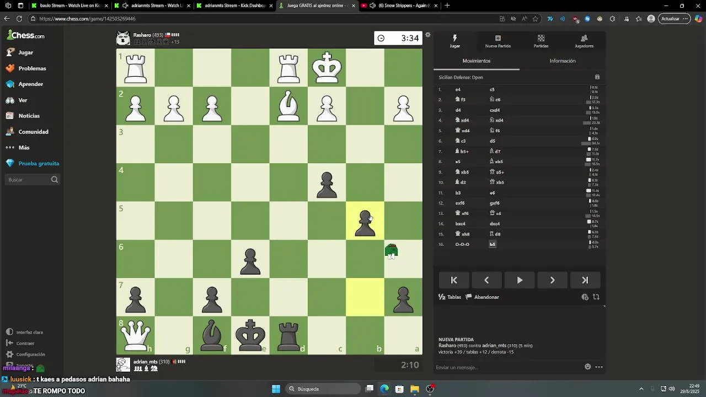Image resolution: width=706 pixels, height=397 pixels.
Task: Select move gxf6 in move list
Action: click(x=494, y=203)
